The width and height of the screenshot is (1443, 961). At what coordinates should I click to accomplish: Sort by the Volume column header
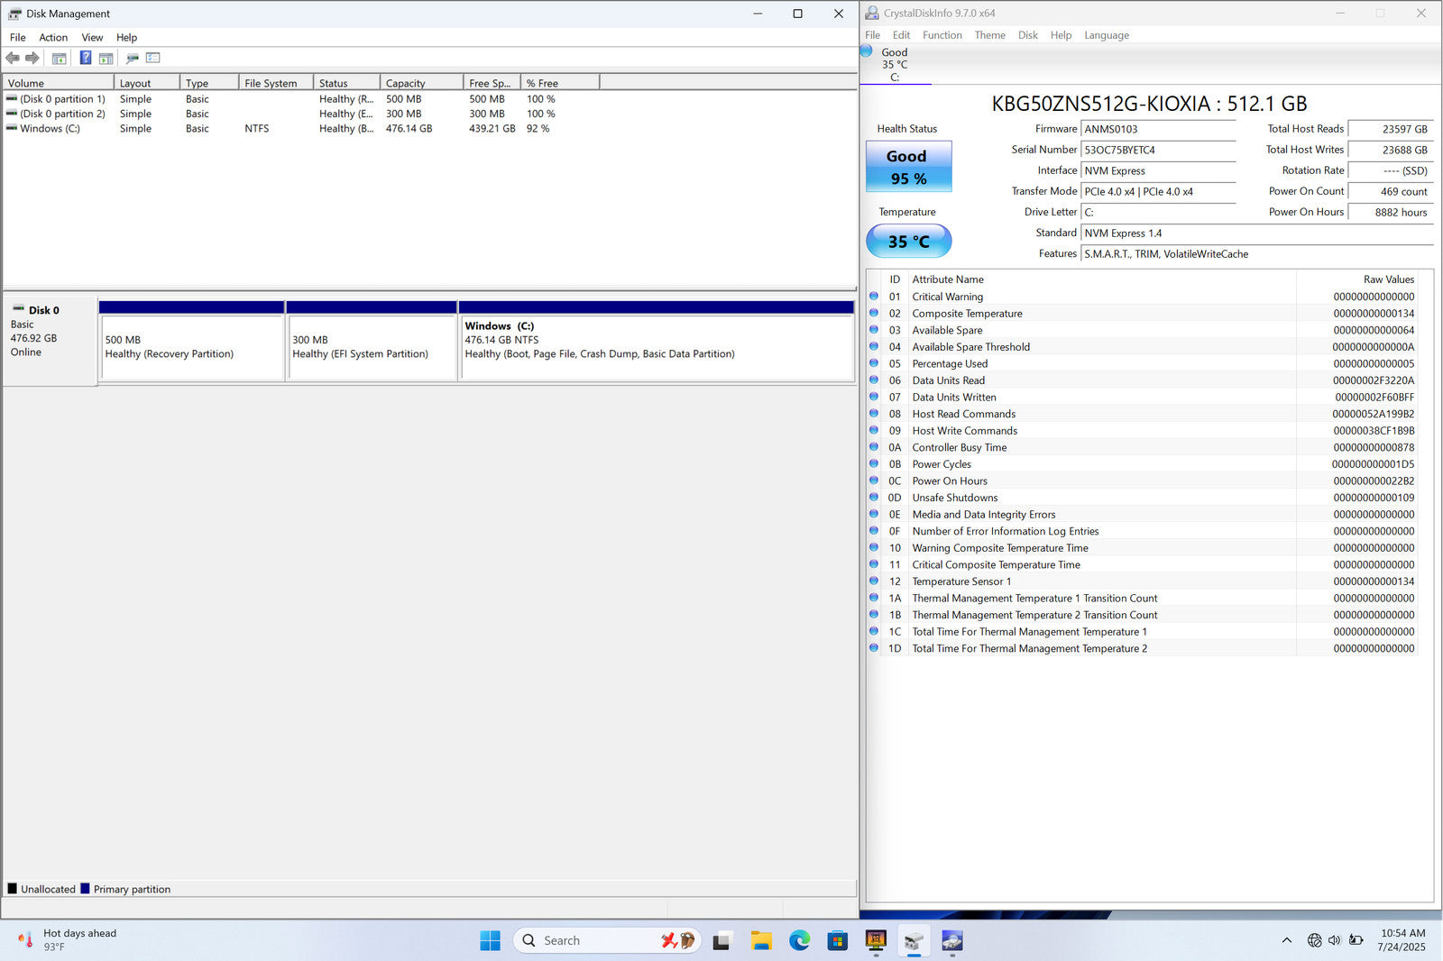(58, 83)
